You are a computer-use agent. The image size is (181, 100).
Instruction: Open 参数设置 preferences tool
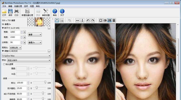click(46, 12)
